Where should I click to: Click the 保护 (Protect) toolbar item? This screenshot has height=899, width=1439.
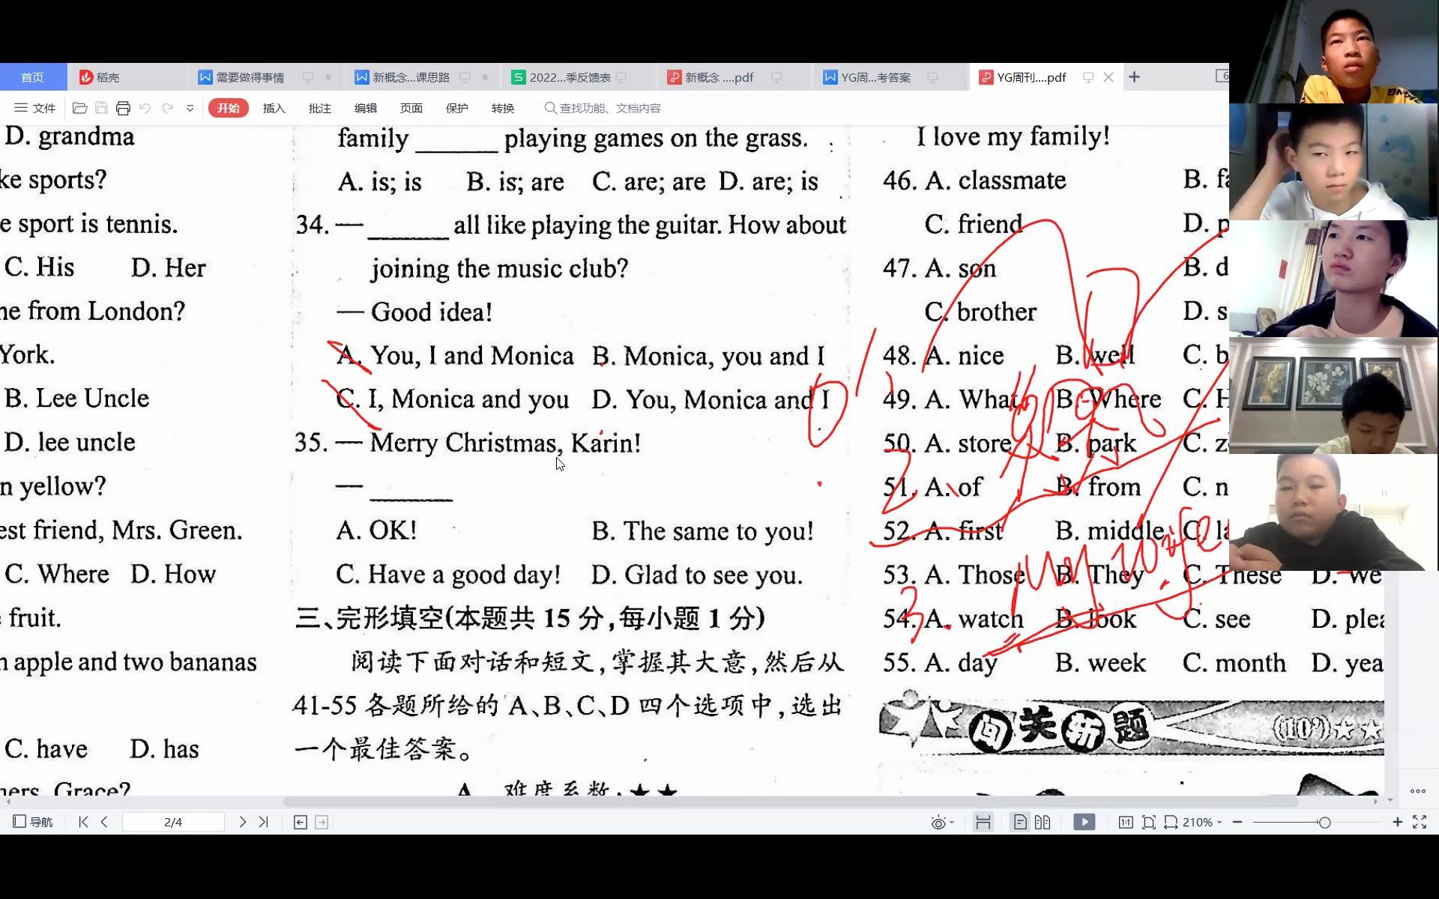tap(458, 108)
